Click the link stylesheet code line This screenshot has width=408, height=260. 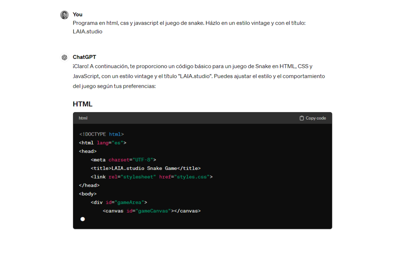click(151, 177)
